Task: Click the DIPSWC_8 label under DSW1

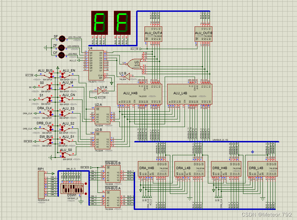Action: click(x=72, y=198)
